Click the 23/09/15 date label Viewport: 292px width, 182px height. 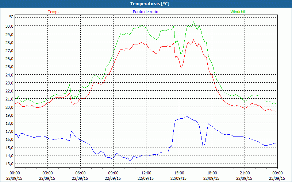point(277,178)
